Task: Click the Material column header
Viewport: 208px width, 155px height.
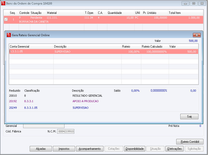Action: tap(65, 13)
